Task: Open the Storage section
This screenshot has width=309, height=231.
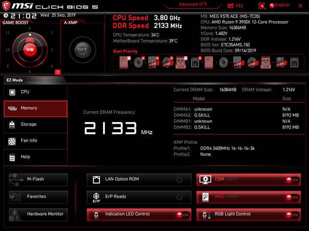Action: 36,125
